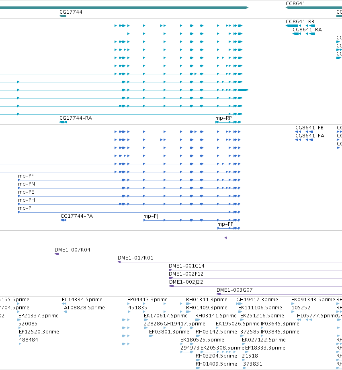342x370 pixels.
Task: Click the 21518 feature label
Action: click(x=250, y=356)
